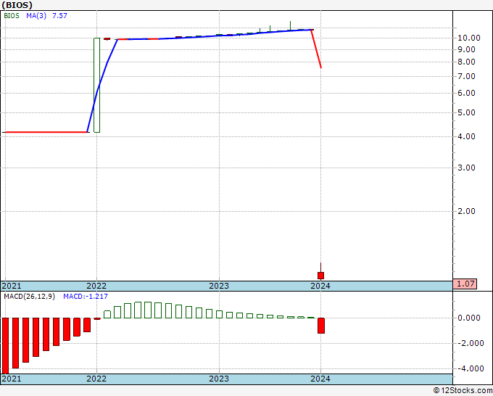Image resolution: width=493 pixels, height=396 pixels.
Task: Click the MACD:-1.217 value readout
Action: coord(86,297)
